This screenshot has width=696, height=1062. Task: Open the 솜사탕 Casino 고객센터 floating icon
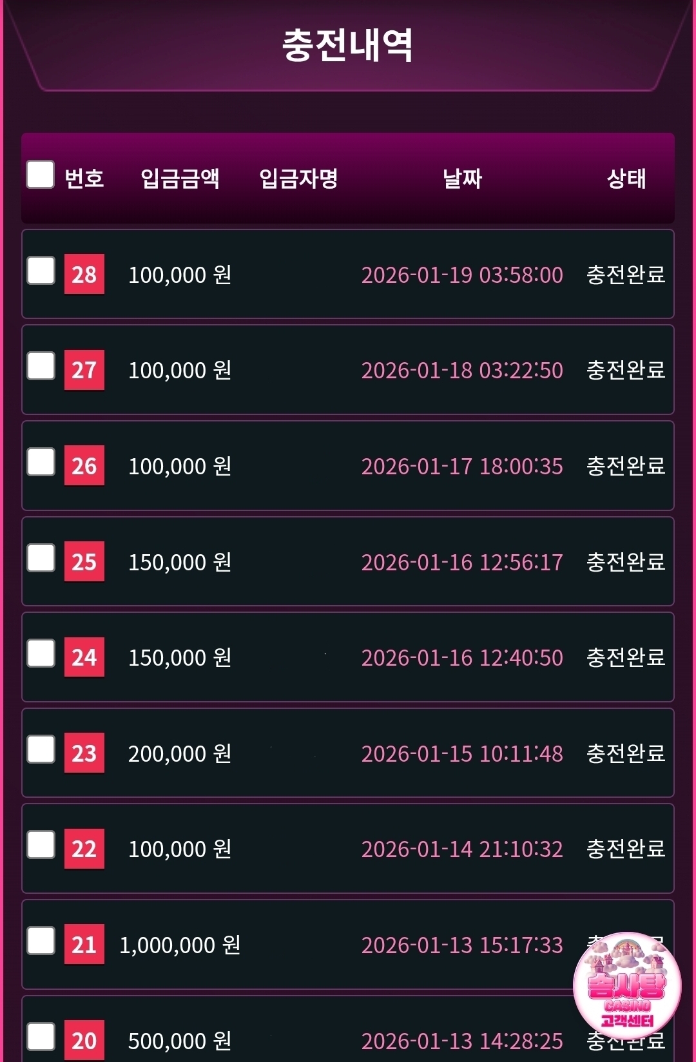pyautogui.click(x=626, y=985)
